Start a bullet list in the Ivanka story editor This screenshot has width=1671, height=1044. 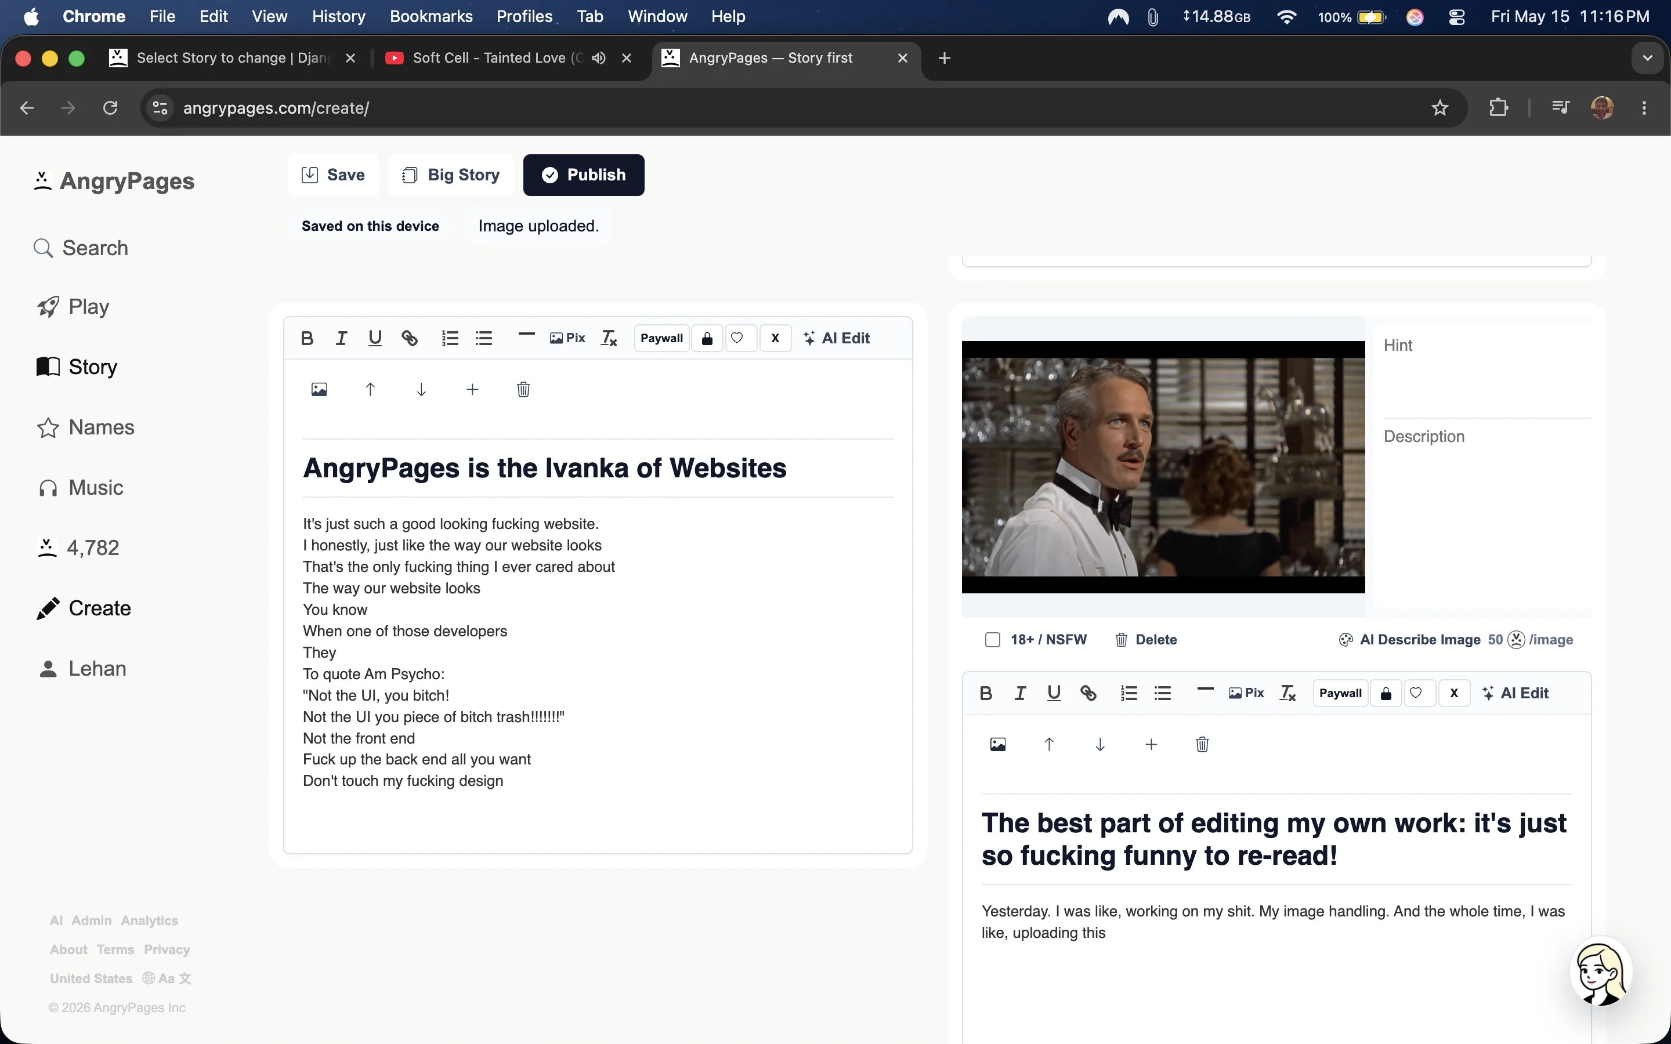484,338
